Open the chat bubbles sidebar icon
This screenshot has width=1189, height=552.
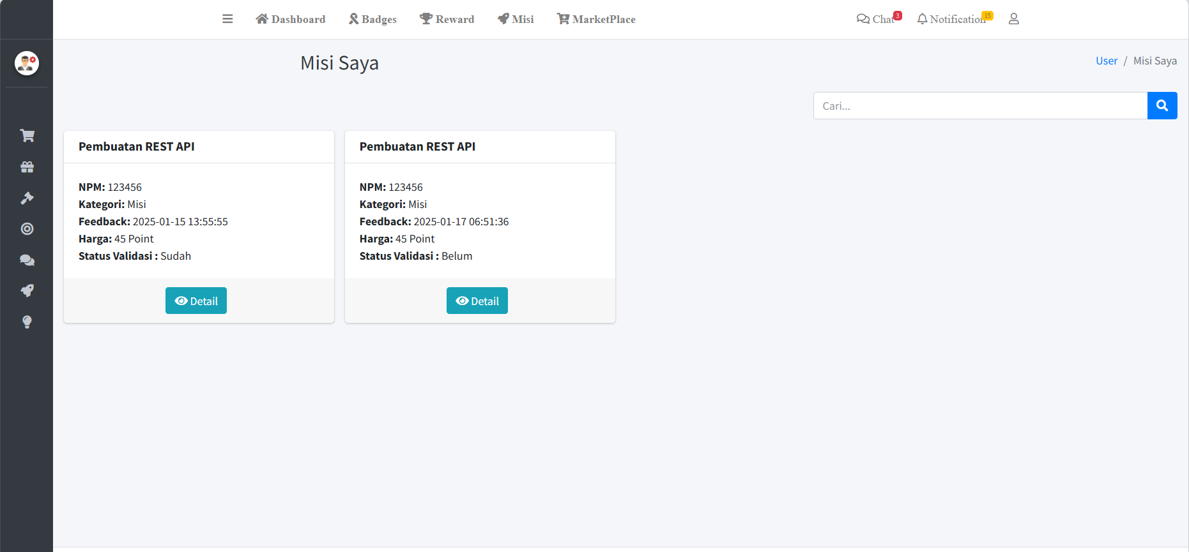[x=27, y=260]
